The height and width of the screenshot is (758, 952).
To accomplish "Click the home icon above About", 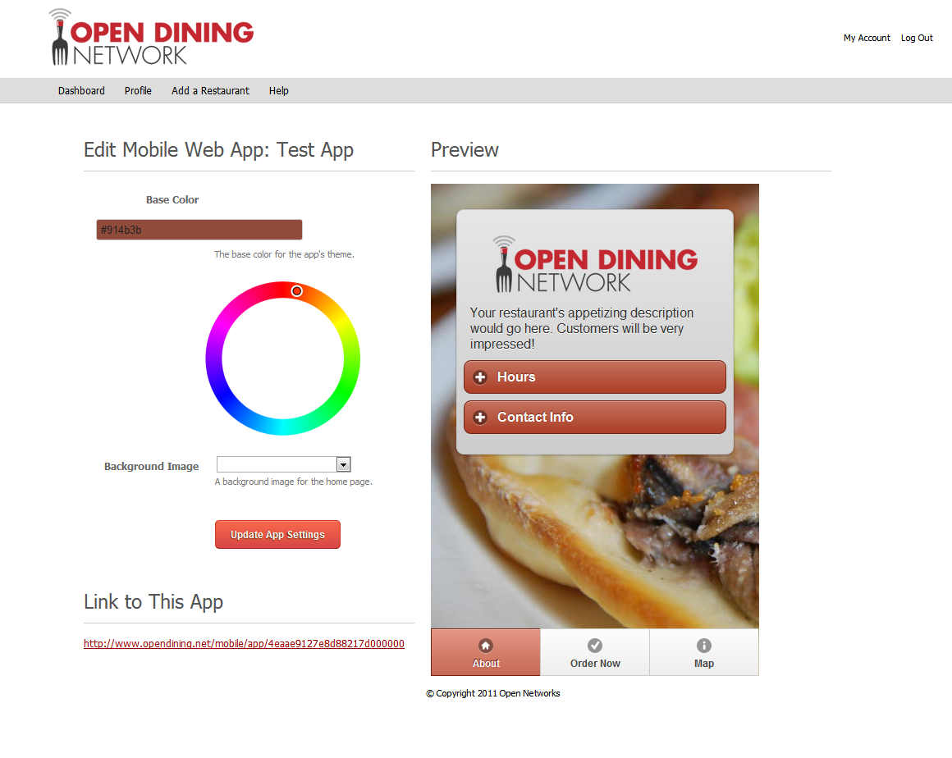I will [x=486, y=645].
